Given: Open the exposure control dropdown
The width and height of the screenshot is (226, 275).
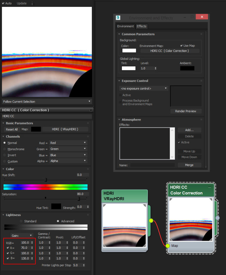Looking at the screenshot, I should 144,88.
